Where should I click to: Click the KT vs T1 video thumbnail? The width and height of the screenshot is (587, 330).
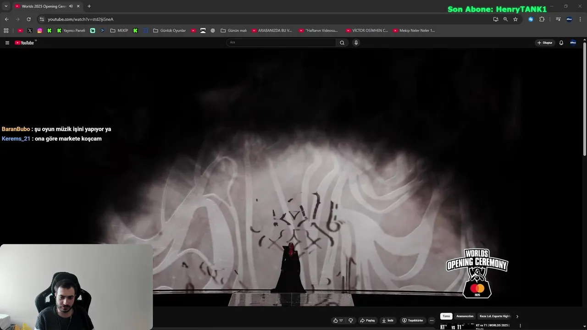[457, 326]
